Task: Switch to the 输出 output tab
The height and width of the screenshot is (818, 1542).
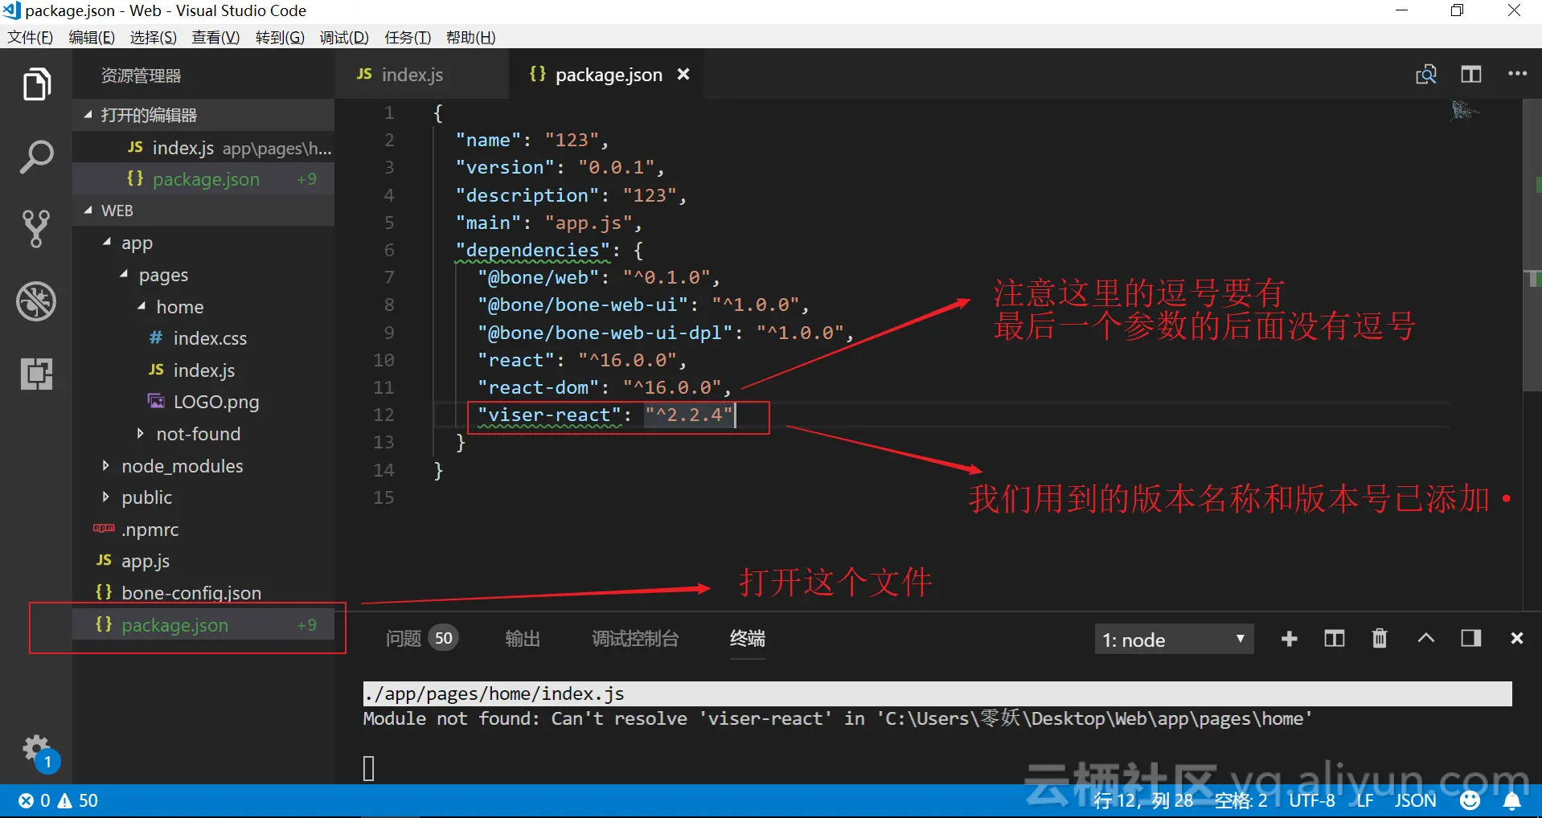Action: (523, 639)
